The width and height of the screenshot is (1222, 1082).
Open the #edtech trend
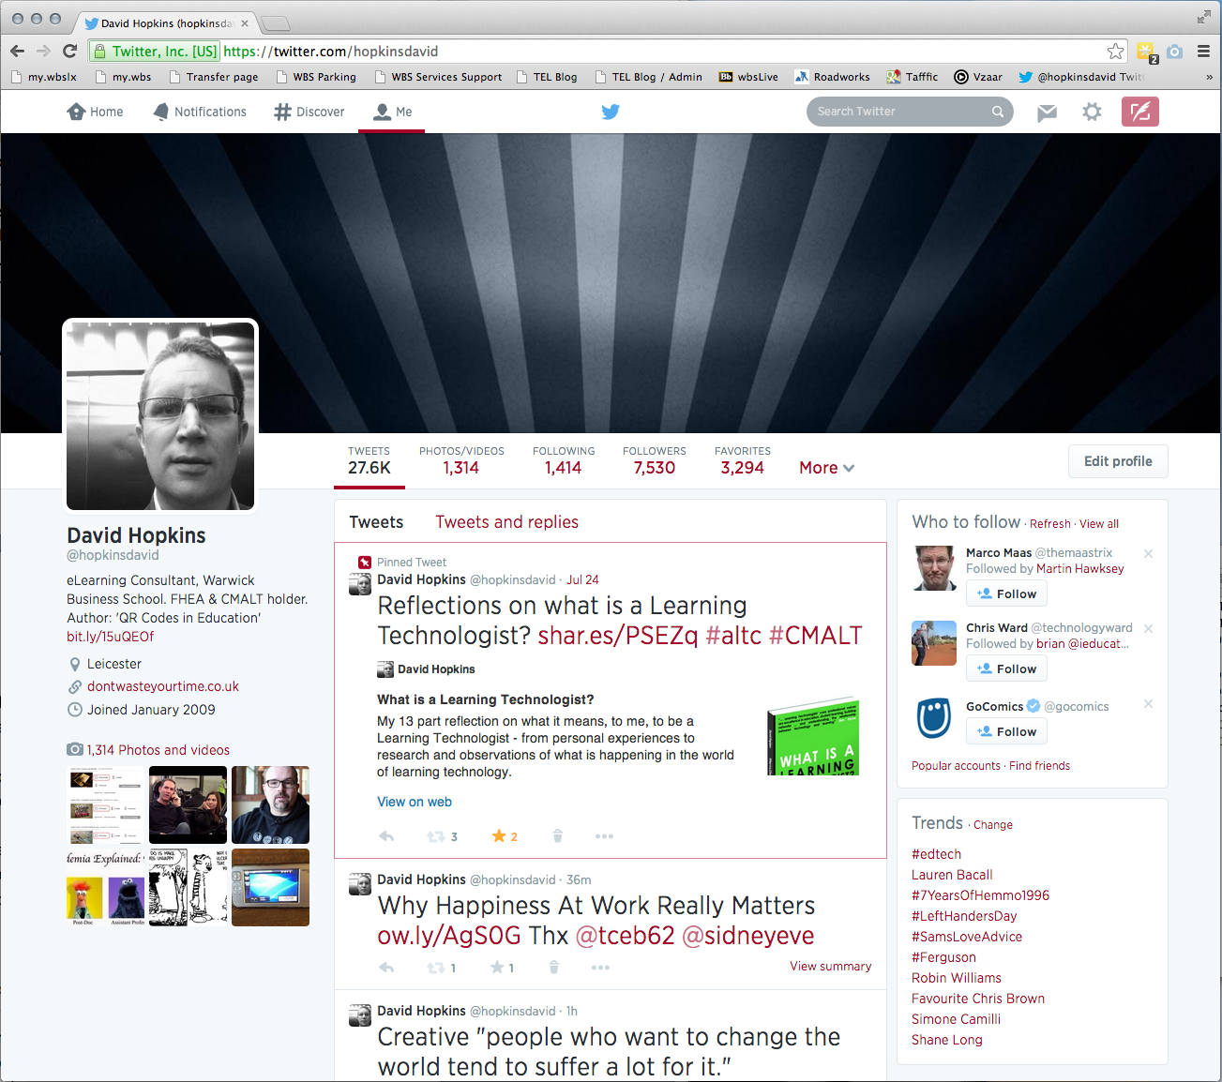tap(936, 854)
